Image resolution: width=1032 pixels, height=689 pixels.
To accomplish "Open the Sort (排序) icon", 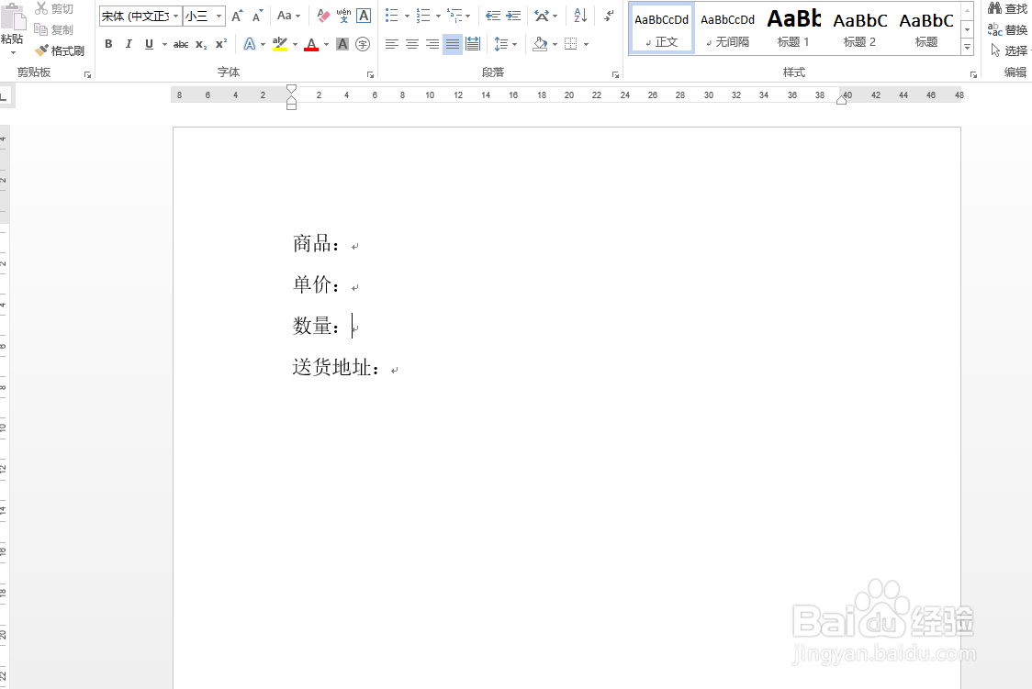I will [578, 17].
